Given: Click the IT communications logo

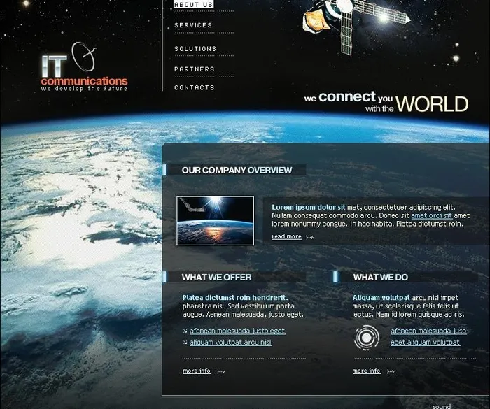Looking at the screenshot, I should [83, 71].
